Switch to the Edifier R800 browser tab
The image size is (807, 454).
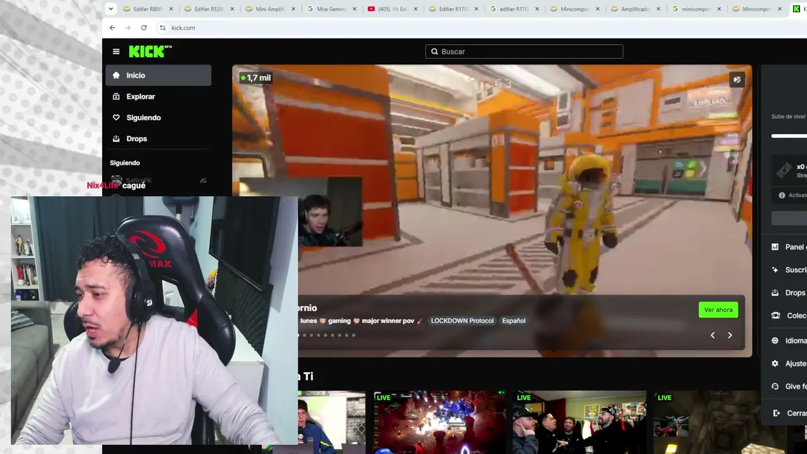click(147, 9)
